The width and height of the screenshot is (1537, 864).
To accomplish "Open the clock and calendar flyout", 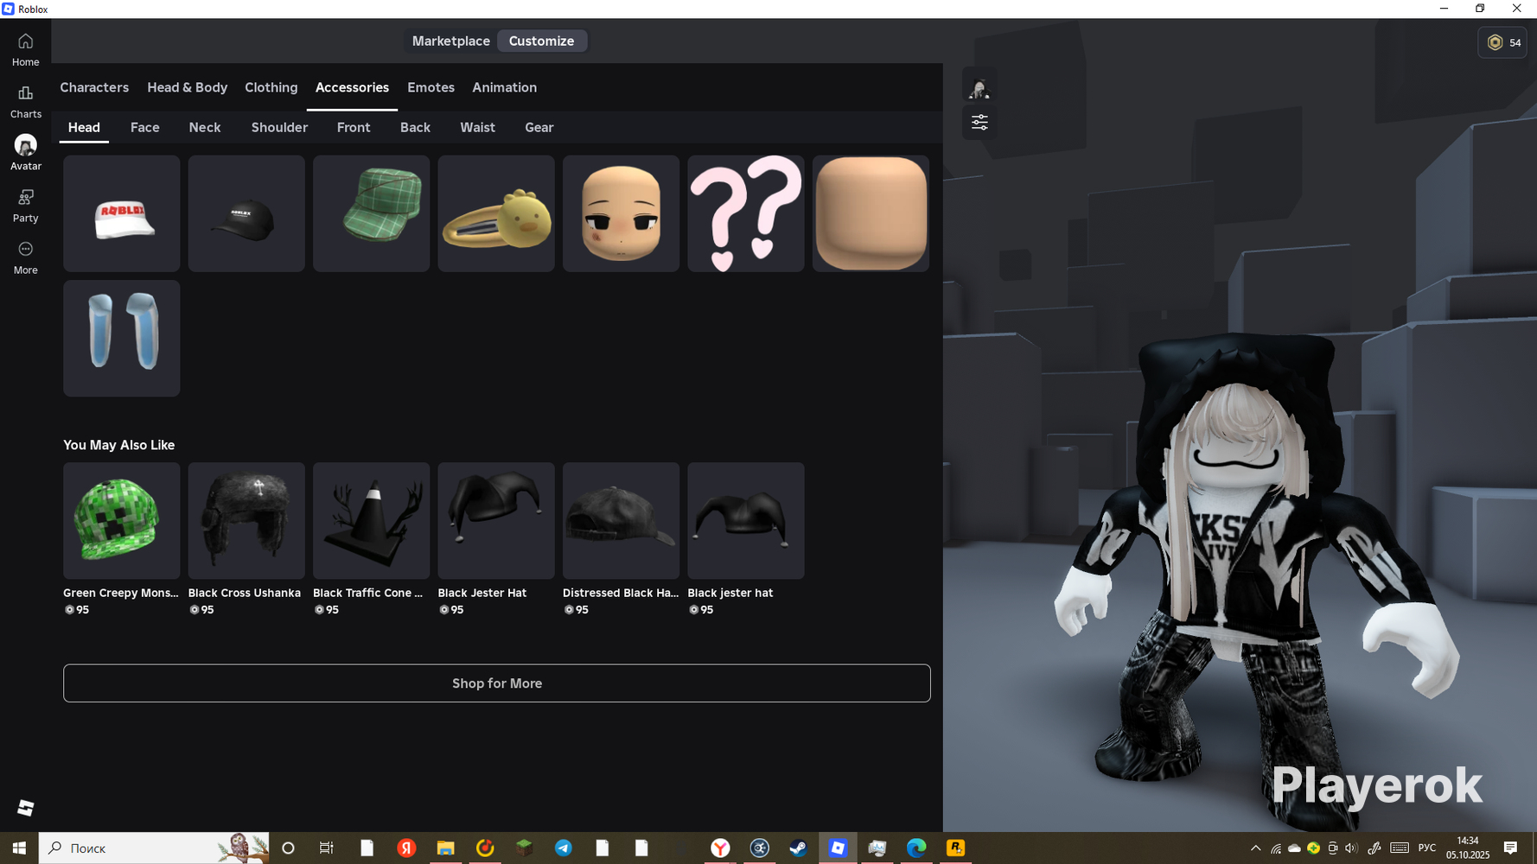I will point(1468,848).
